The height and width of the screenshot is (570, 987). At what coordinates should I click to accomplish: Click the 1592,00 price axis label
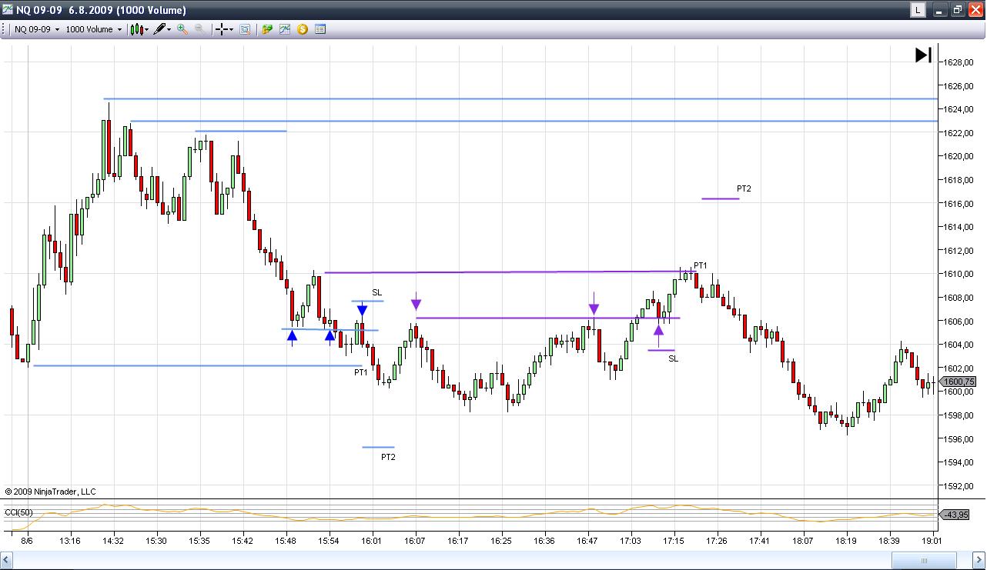(958, 486)
